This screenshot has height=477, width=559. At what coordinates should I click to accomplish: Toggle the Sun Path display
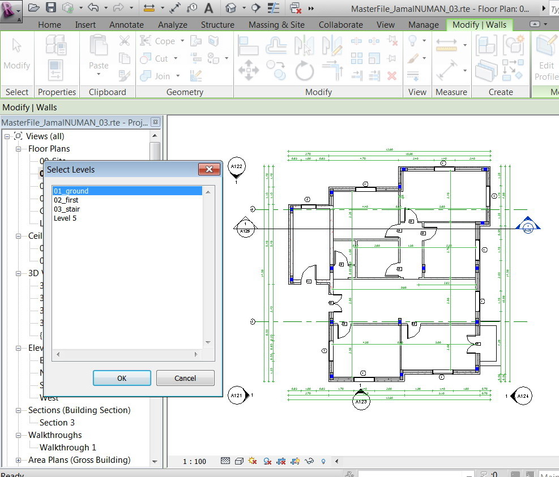pyautogui.click(x=267, y=461)
